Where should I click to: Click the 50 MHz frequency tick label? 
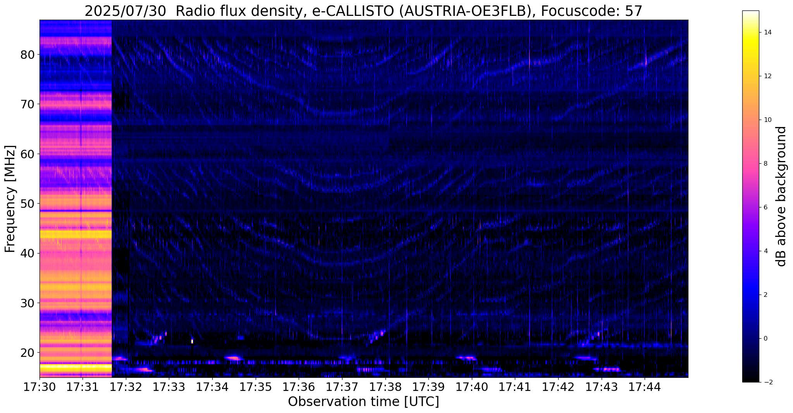27,204
